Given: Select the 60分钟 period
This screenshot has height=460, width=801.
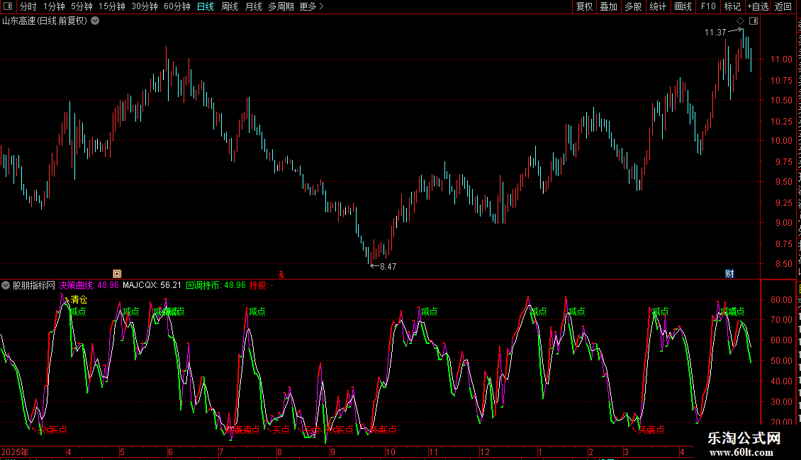Looking at the screenshot, I should pos(177,6).
